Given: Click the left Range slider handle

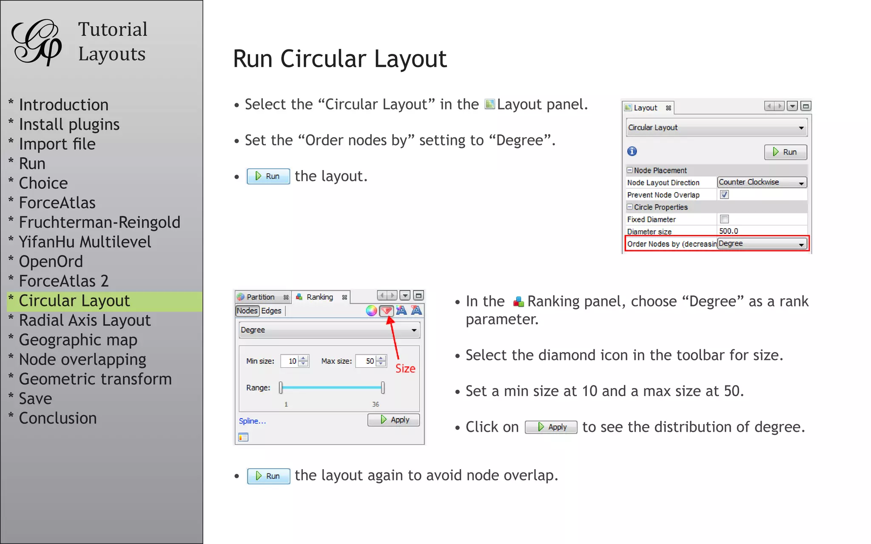Looking at the screenshot, I should [x=281, y=388].
